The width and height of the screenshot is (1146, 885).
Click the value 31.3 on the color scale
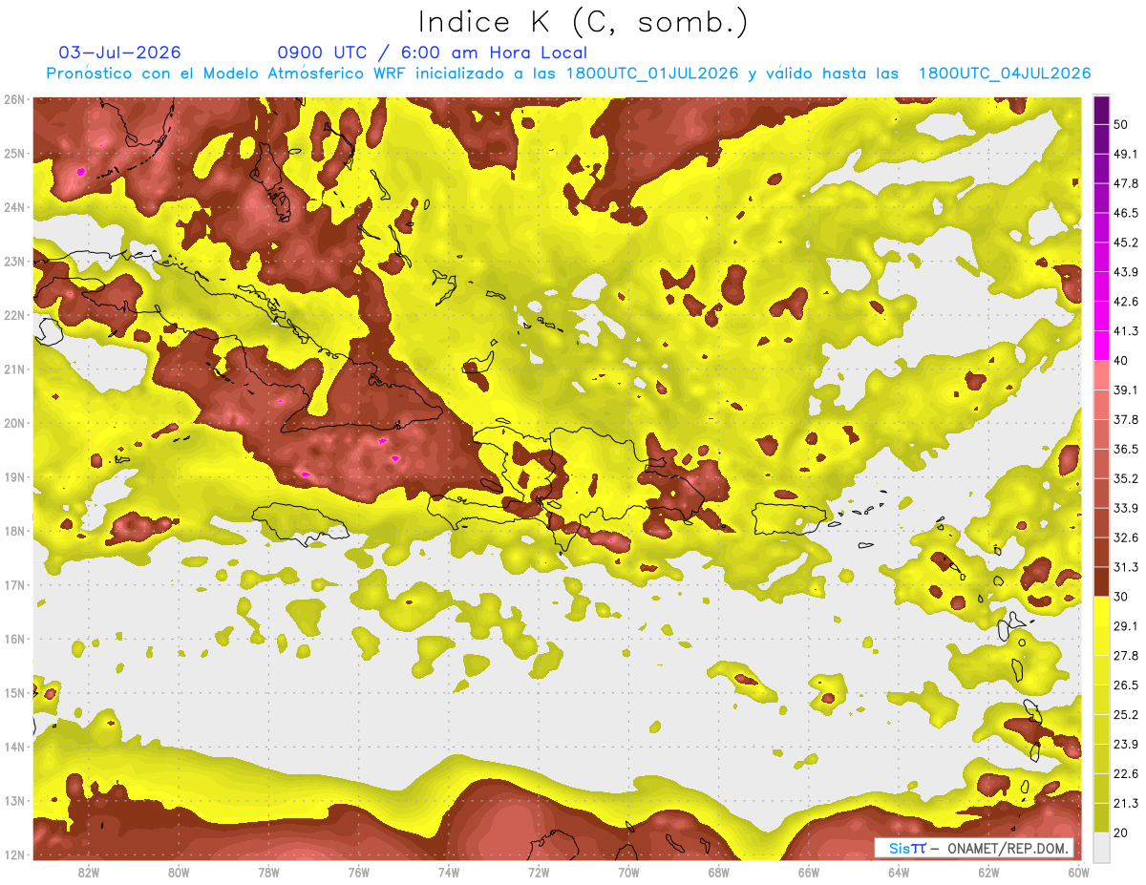(x=1126, y=568)
